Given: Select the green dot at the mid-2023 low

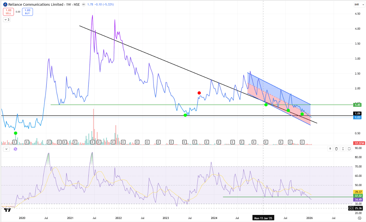Looking at the screenshot, I should coord(185,115).
